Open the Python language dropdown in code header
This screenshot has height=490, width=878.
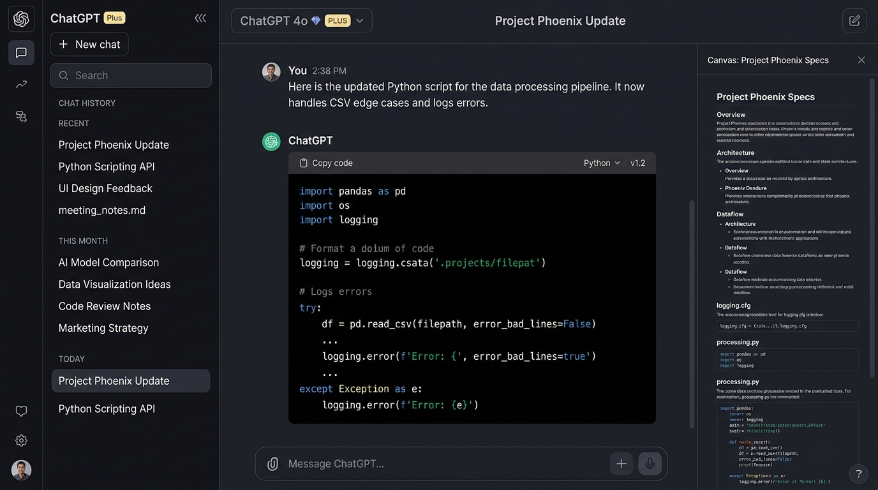[602, 163]
